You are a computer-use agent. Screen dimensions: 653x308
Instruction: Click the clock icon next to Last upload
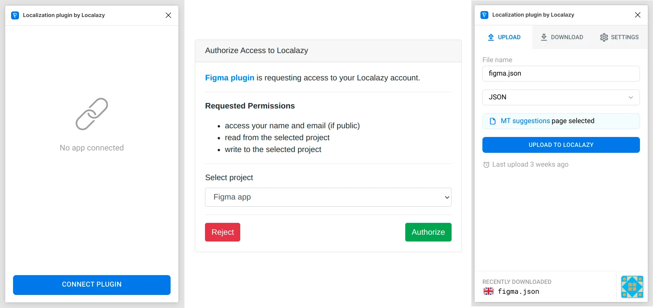[x=486, y=165]
